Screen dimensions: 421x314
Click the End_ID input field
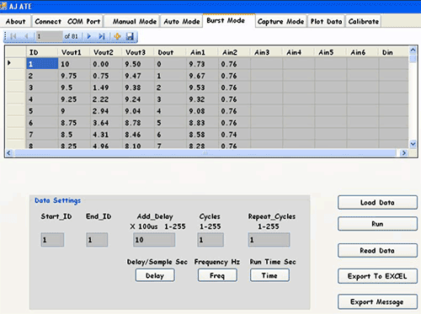(97, 240)
